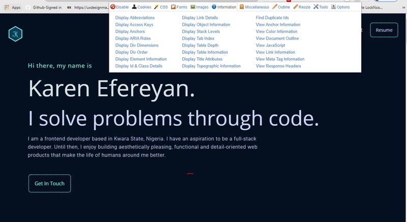This screenshot has height=222, width=407.
Task: Click the Get In Touch button
Action: [49, 183]
